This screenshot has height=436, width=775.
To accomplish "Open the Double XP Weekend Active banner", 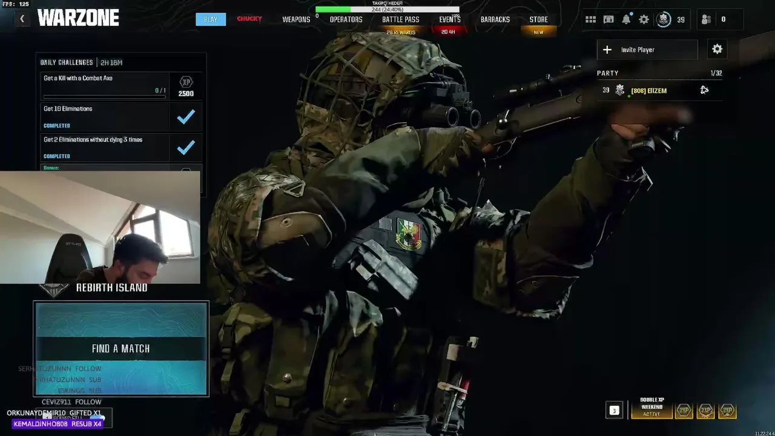I will 652,408.
